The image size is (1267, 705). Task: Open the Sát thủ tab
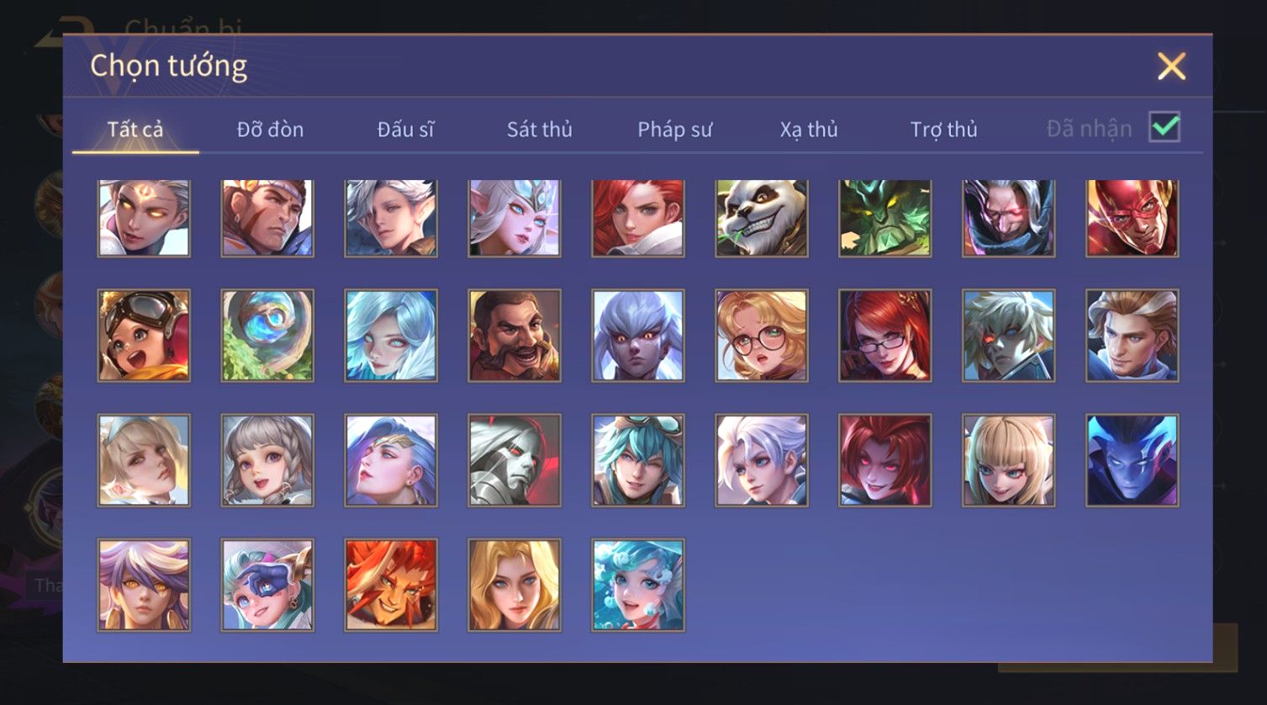click(540, 130)
